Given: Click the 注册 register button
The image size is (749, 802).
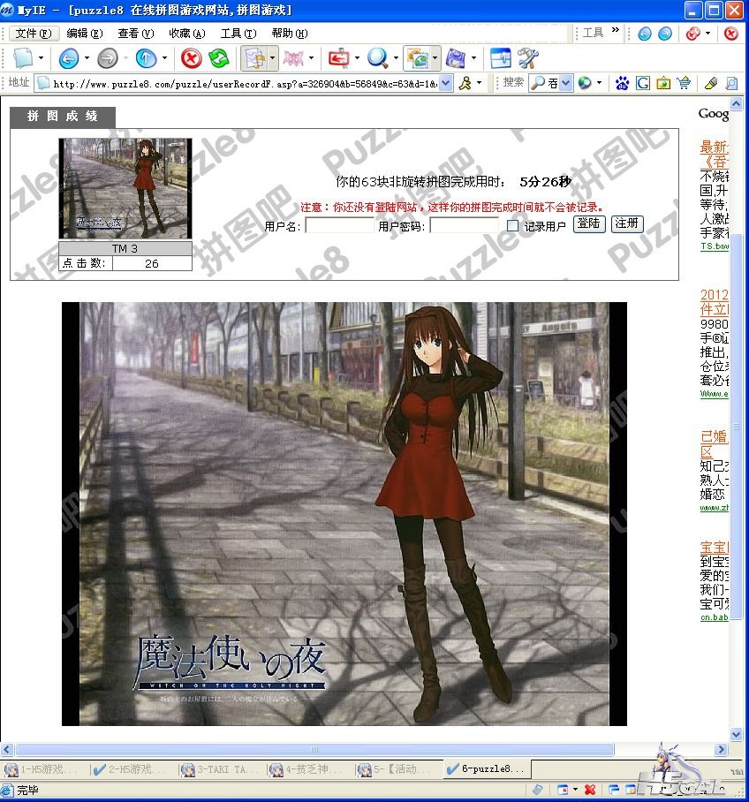Looking at the screenshot, I should click(627, 223).
